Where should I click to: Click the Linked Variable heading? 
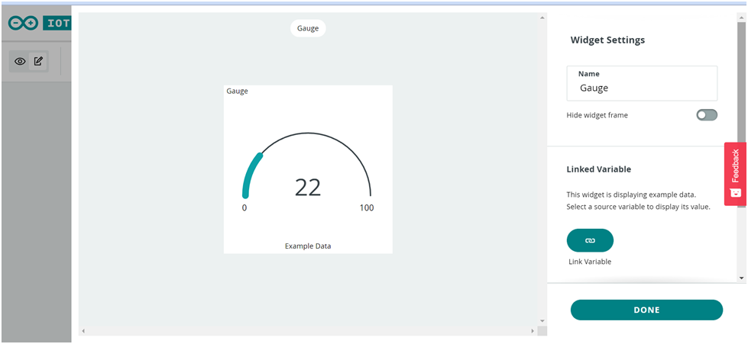click(599, 169)
